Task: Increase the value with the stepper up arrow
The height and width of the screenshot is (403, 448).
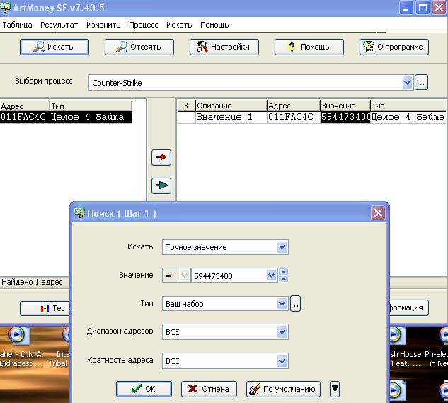Action: pos(283,272)
